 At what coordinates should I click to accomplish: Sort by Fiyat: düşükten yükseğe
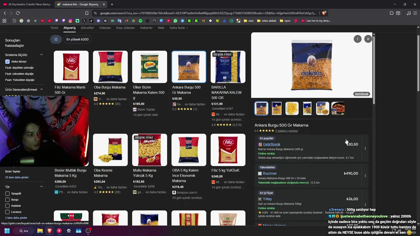(x=19, y=68)
